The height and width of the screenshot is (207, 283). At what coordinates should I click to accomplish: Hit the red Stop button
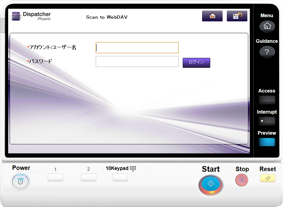tap(242, 180)
